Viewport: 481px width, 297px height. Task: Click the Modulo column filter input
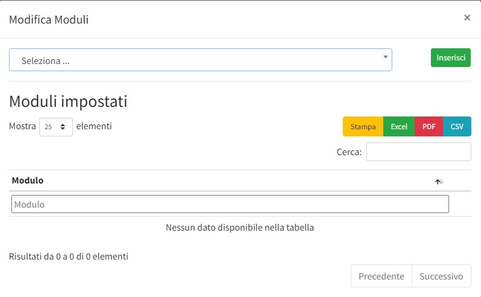click(x=230, y=204)
